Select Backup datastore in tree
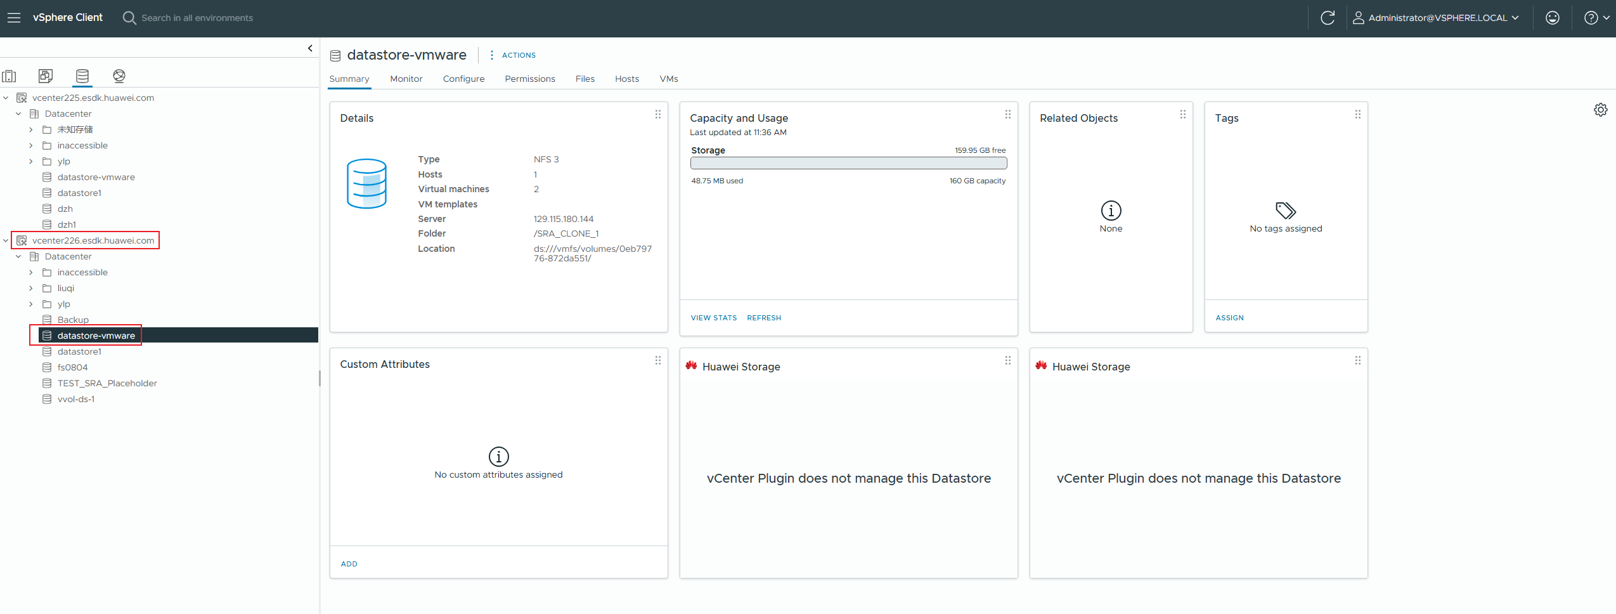This screenshot has height=614, width=1616. pos(73,320)
